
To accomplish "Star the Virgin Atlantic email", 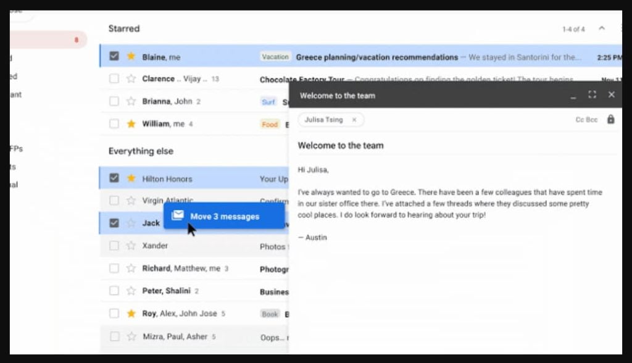I will coord(130,200).
